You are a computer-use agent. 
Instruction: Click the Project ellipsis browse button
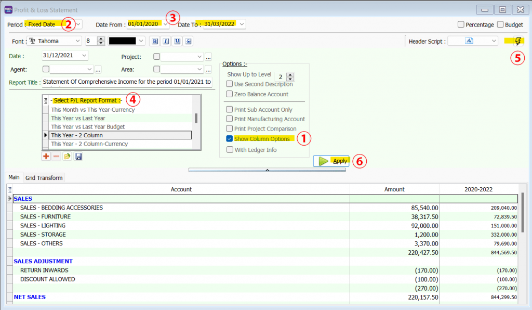208,57
